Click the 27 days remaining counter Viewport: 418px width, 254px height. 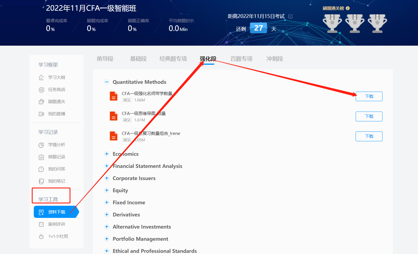click(258, 28)
